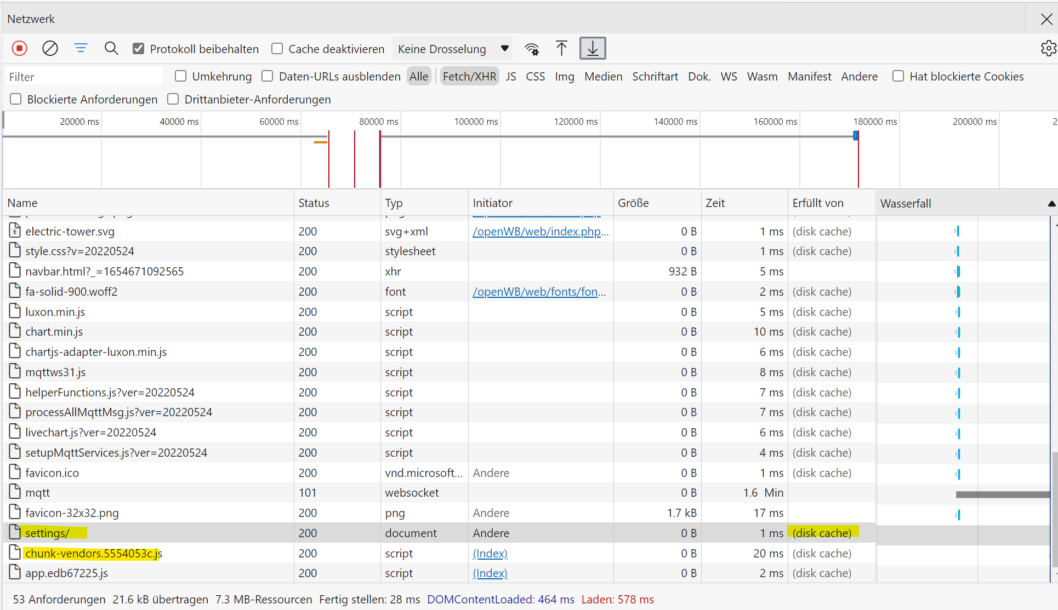Check Hat blockierte Cookies option
The image size is (1058, 610).
[898, 76]
